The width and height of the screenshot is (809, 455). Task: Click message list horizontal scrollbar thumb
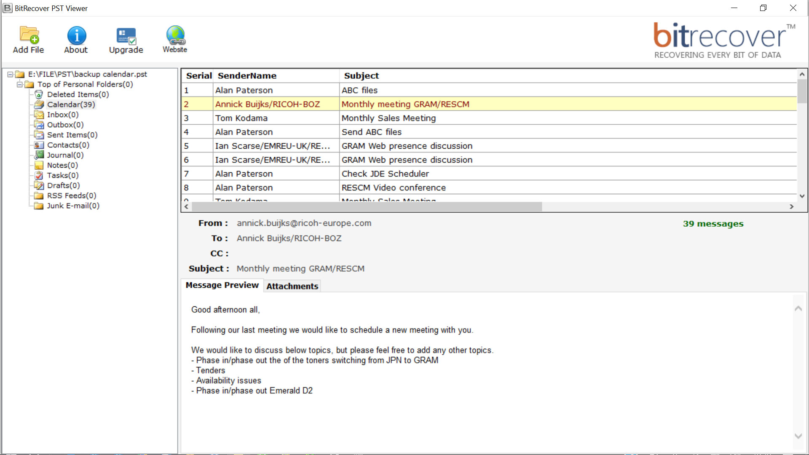coord(367,206)
